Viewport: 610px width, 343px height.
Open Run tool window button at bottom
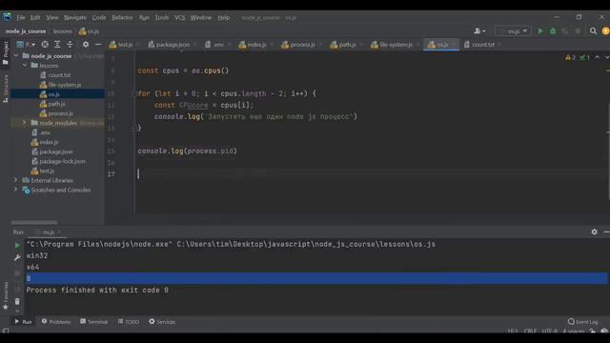click(x=23, y=322)
